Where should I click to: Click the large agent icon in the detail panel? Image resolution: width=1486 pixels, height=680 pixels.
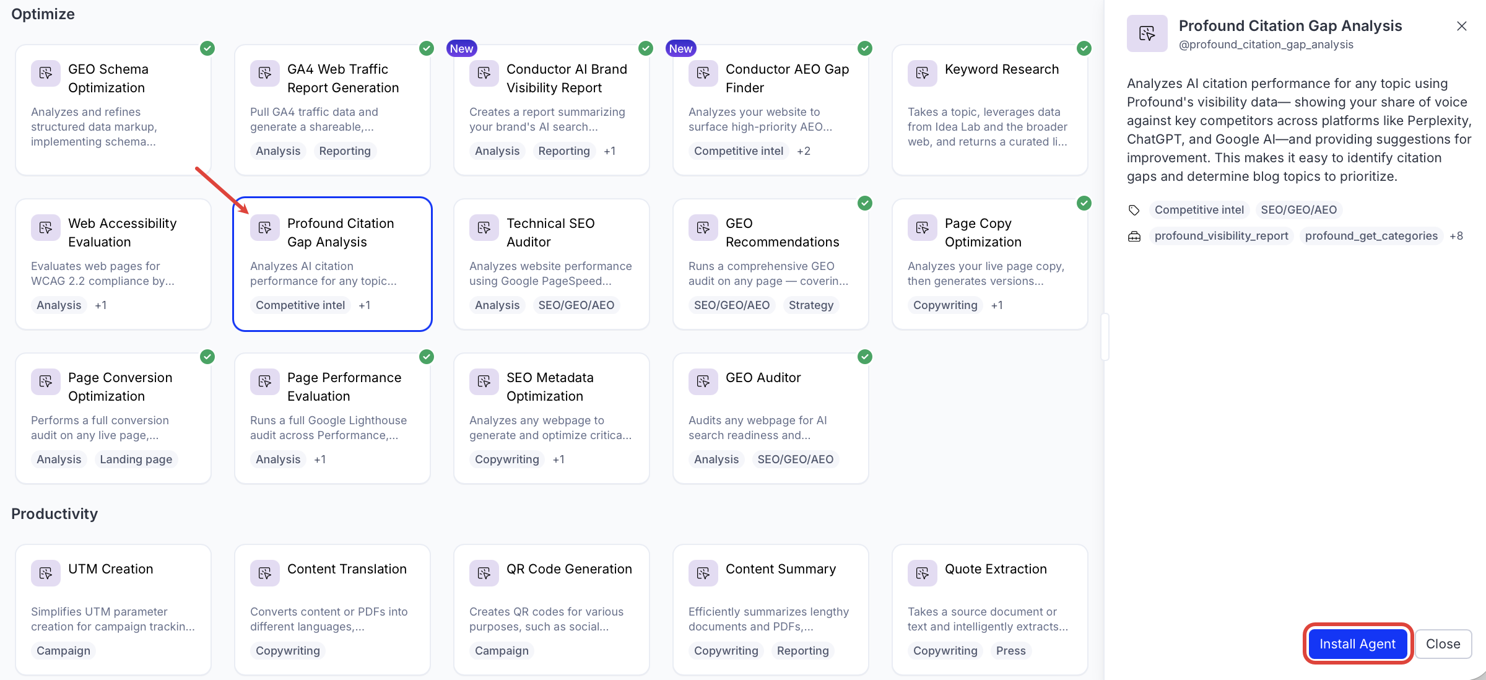click(x=1147, y=33)
